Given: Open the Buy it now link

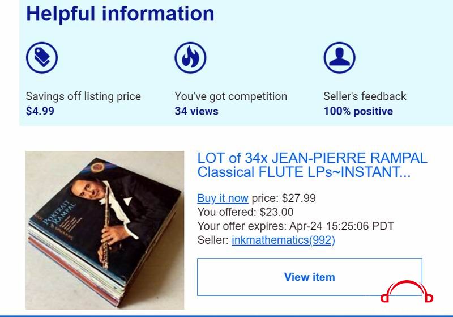Looking at the screenshot, I should (223, 198).
